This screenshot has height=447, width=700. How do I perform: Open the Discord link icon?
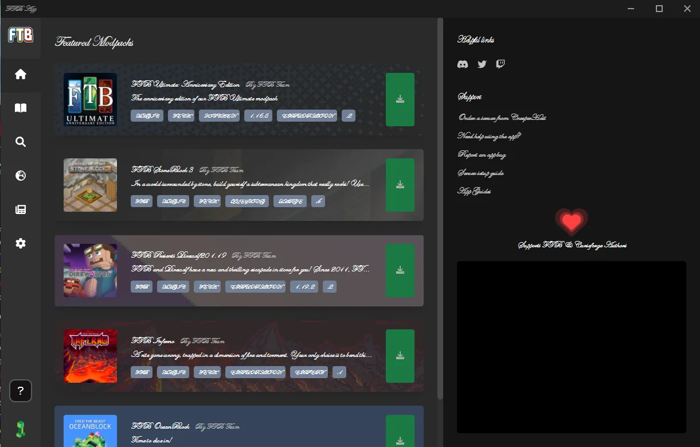463,64
